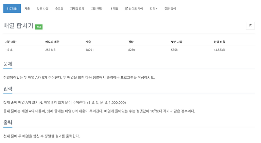Select the 11728번 problem tab

pyautogui.click(x=12, y=8)
